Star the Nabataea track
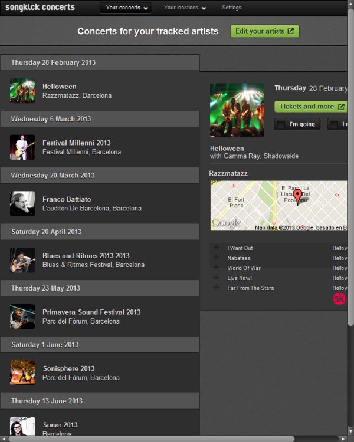 coord(217,258)
